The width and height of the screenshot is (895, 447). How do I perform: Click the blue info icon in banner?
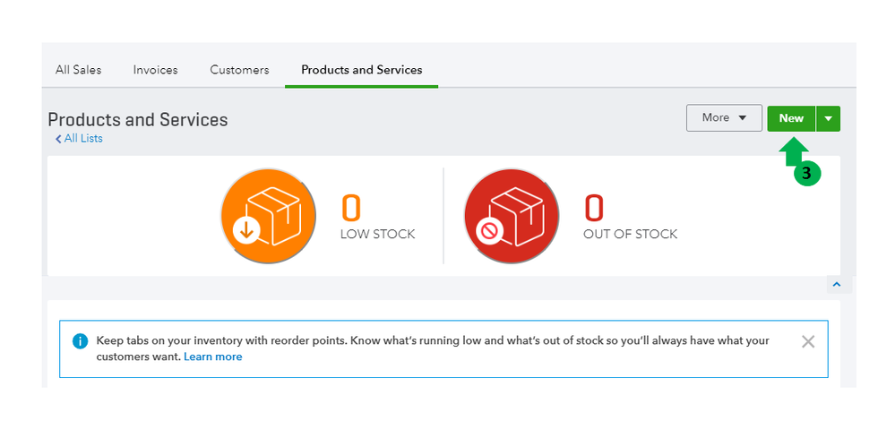81,341
